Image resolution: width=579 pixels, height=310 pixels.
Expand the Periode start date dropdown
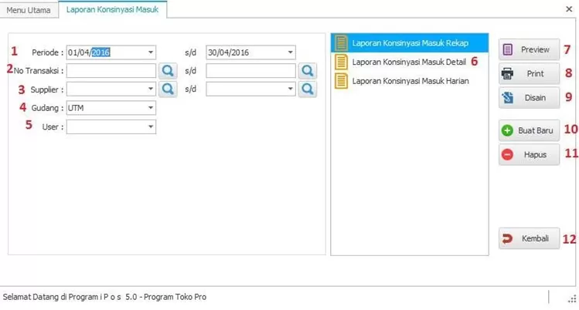151,52
